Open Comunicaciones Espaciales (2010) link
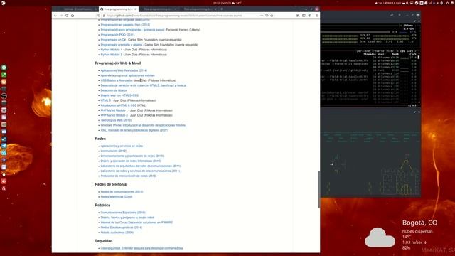The height and width of the screenshot is (256, 455). click(x=123, y=213)
